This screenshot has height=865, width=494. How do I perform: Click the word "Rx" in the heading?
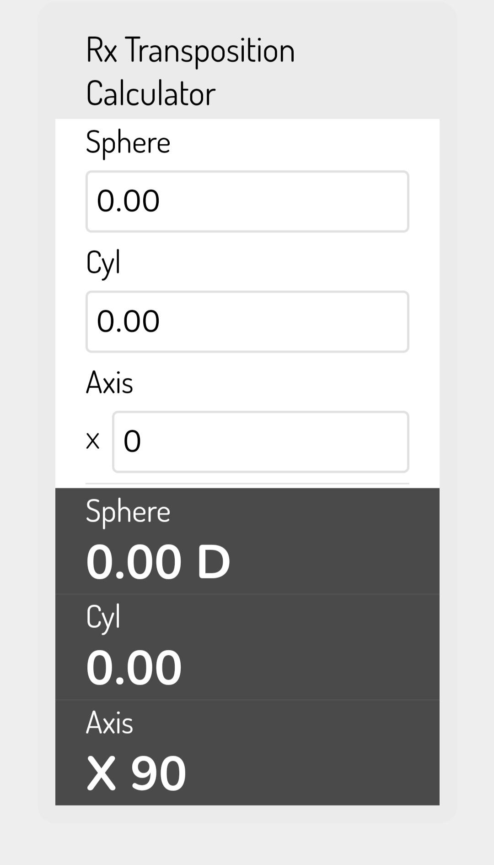(x=102, y=50)
